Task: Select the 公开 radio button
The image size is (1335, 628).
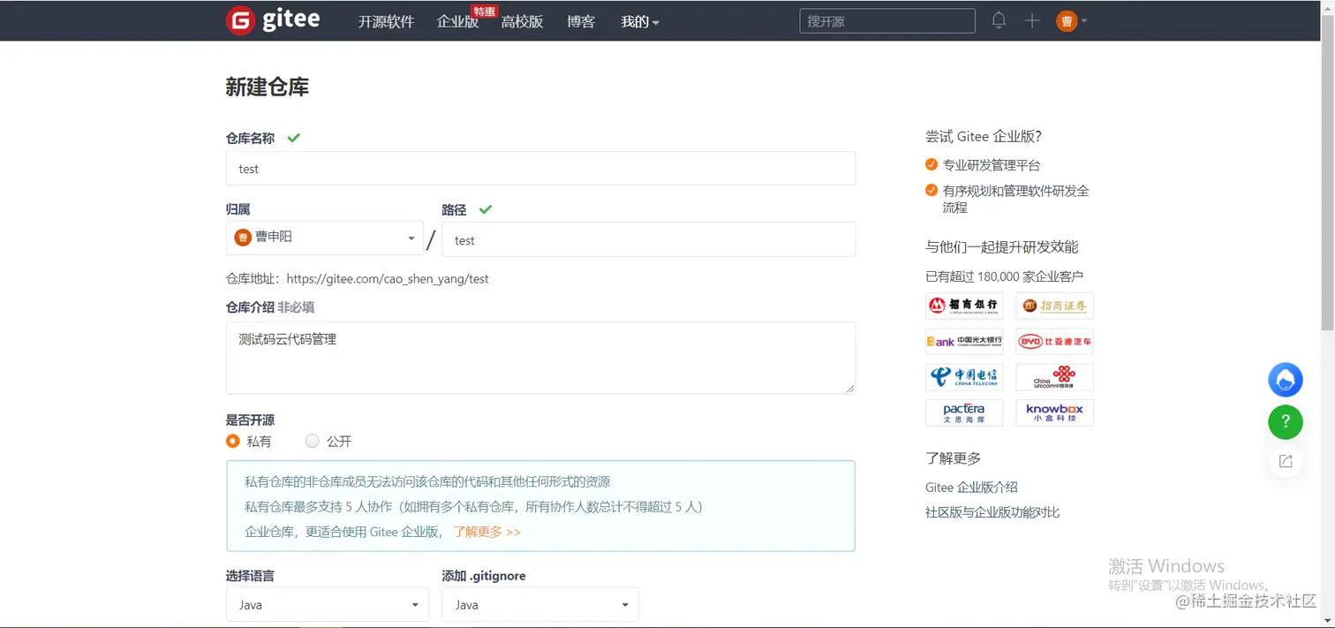Action: [312, 441]
